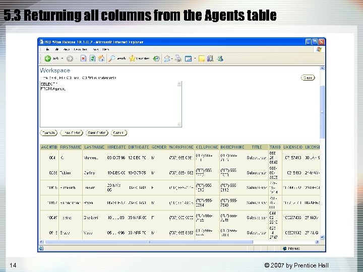363x272 pixels.
Task: Open the Mail envelope icon
Action: coord(167,59)
